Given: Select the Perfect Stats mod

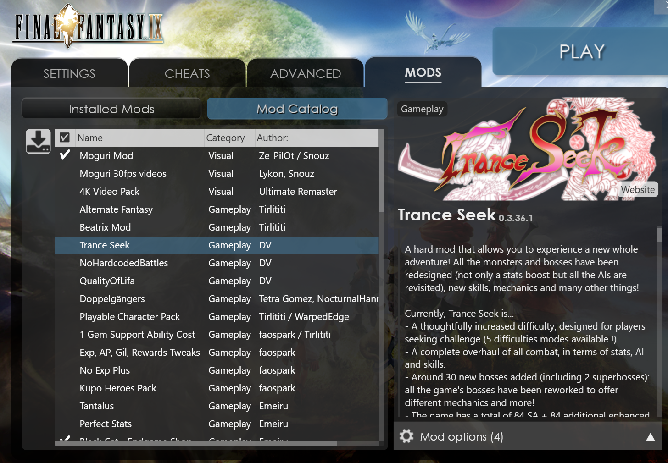Looking at the screenshot, I should pyautogui.click(x=217, y=424).
